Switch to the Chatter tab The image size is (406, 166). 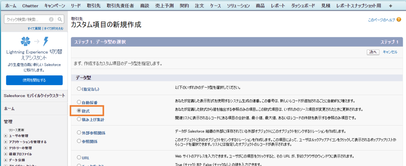tap(30, 6)
